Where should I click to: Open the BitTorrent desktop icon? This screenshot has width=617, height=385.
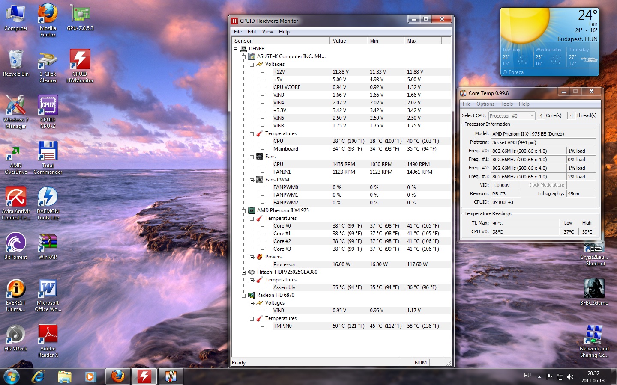(x=16, y=246)
